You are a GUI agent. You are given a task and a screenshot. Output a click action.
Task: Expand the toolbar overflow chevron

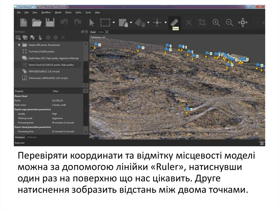[x=263, y=23]
